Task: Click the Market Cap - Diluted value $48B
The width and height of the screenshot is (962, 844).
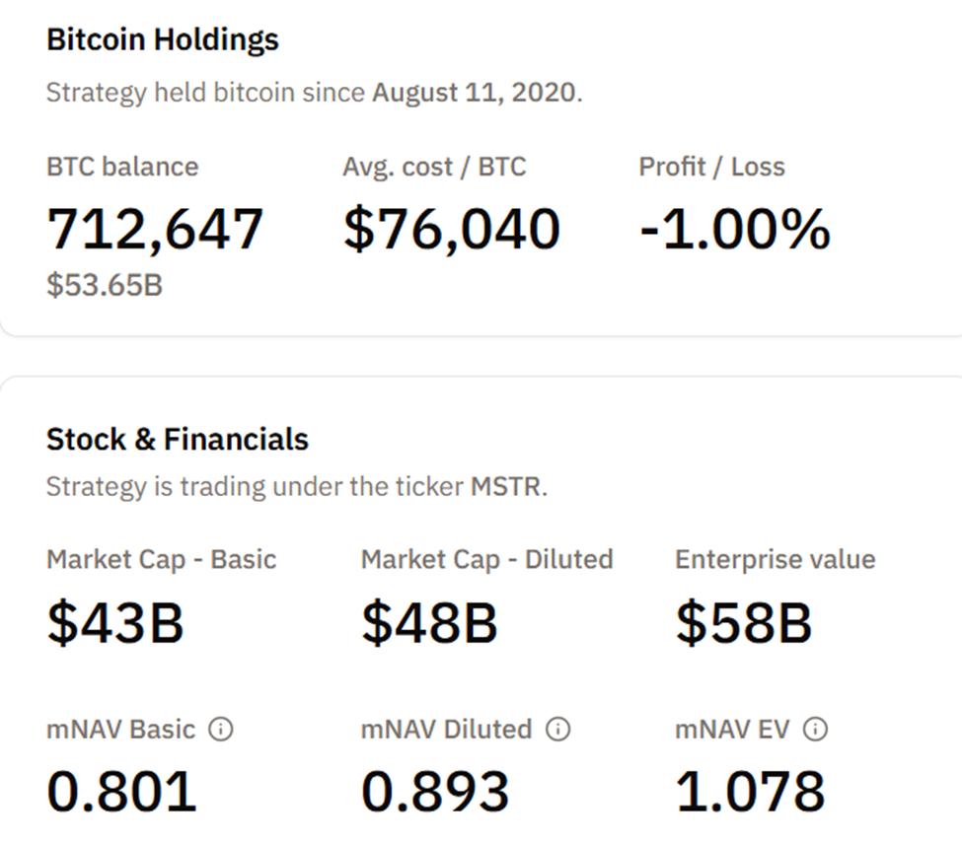Action: [428, 622]
